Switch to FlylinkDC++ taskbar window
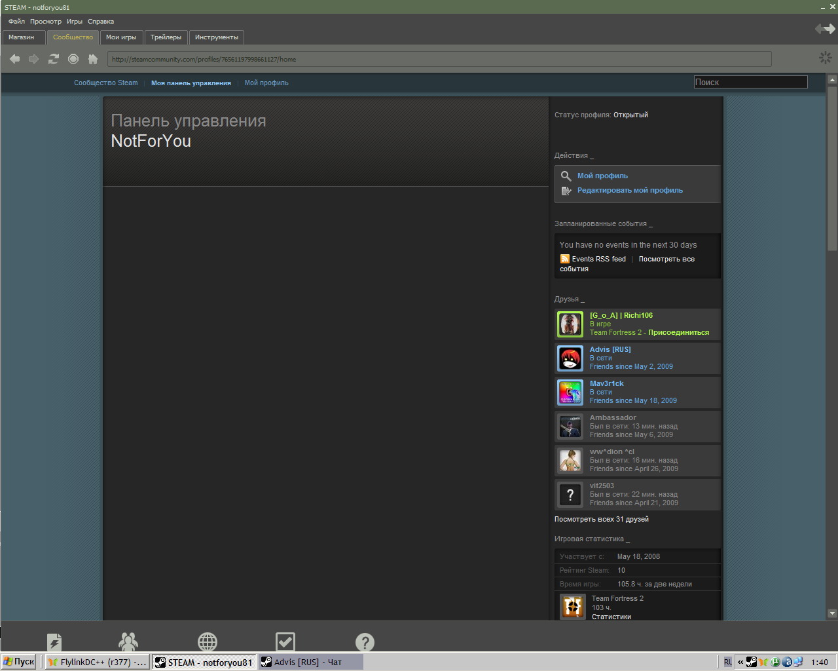 (98, 662)
